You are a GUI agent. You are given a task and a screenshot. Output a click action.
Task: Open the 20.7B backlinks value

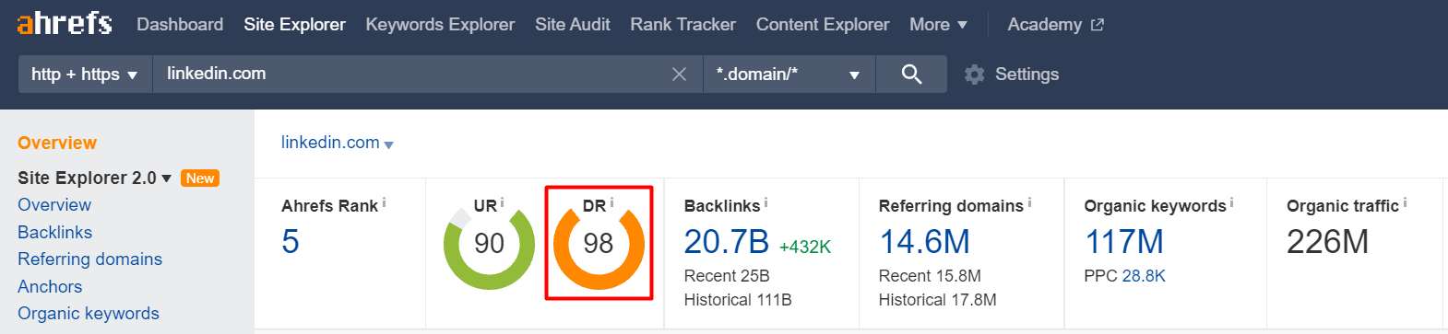(x=727, y=242)
